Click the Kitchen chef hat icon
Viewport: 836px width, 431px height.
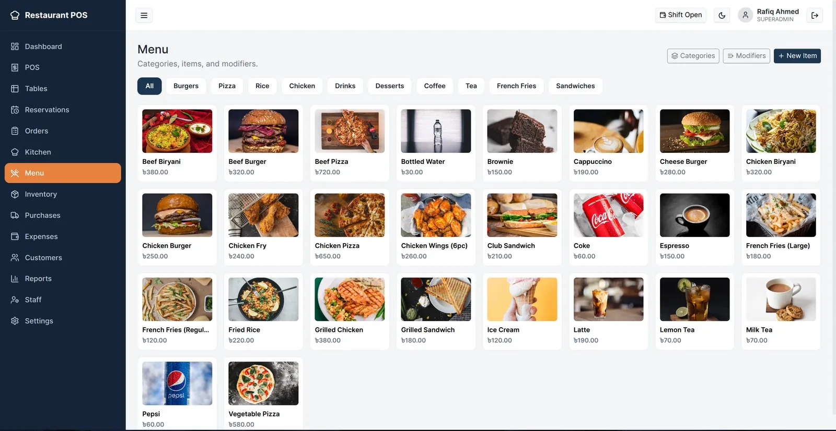(15, 152)
